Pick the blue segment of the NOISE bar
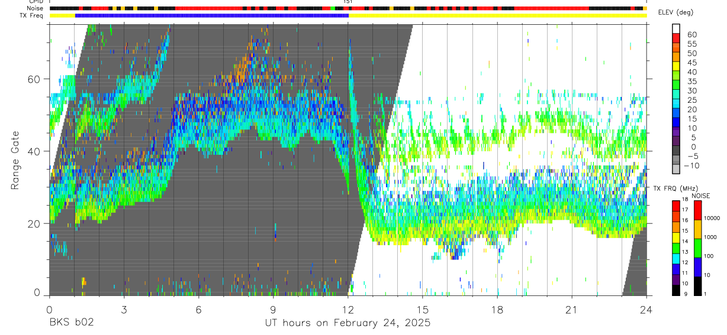This screenshot has height=335, width=727. [x=697, y=266]
